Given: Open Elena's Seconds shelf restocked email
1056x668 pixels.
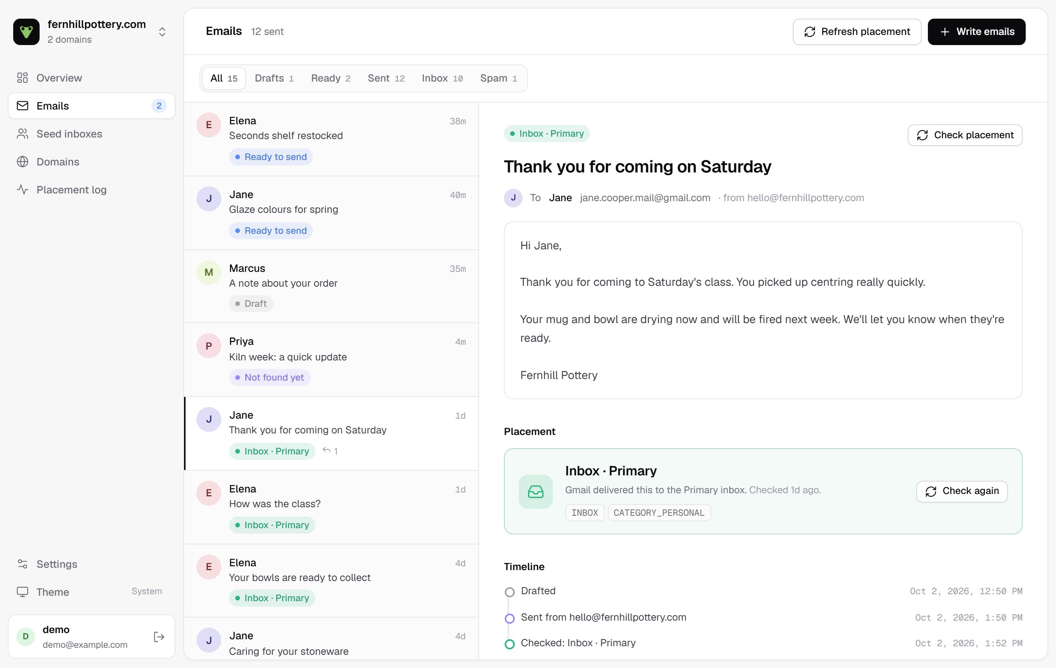Looking at the screenshot, I should 331,139.
